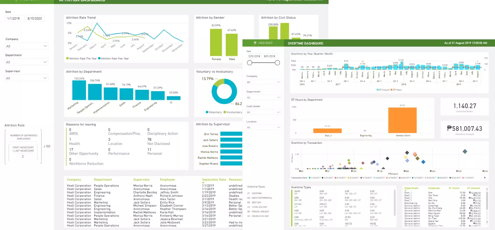Click the left handle of overtime date slider

tap(250, 63)
